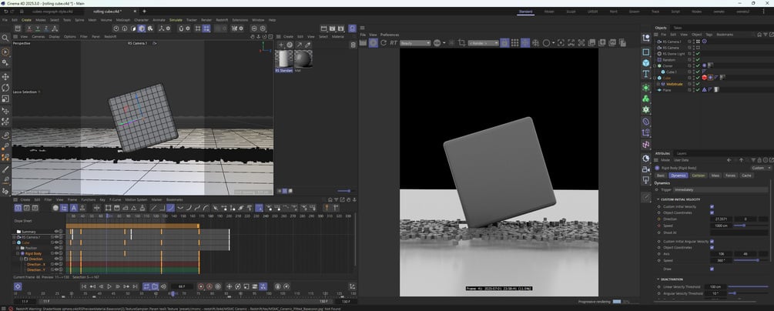Image resolution: width=774 pixels, height=311 pixels.
Task: Switch to the Dynamics tab
Action: [679, 176]
